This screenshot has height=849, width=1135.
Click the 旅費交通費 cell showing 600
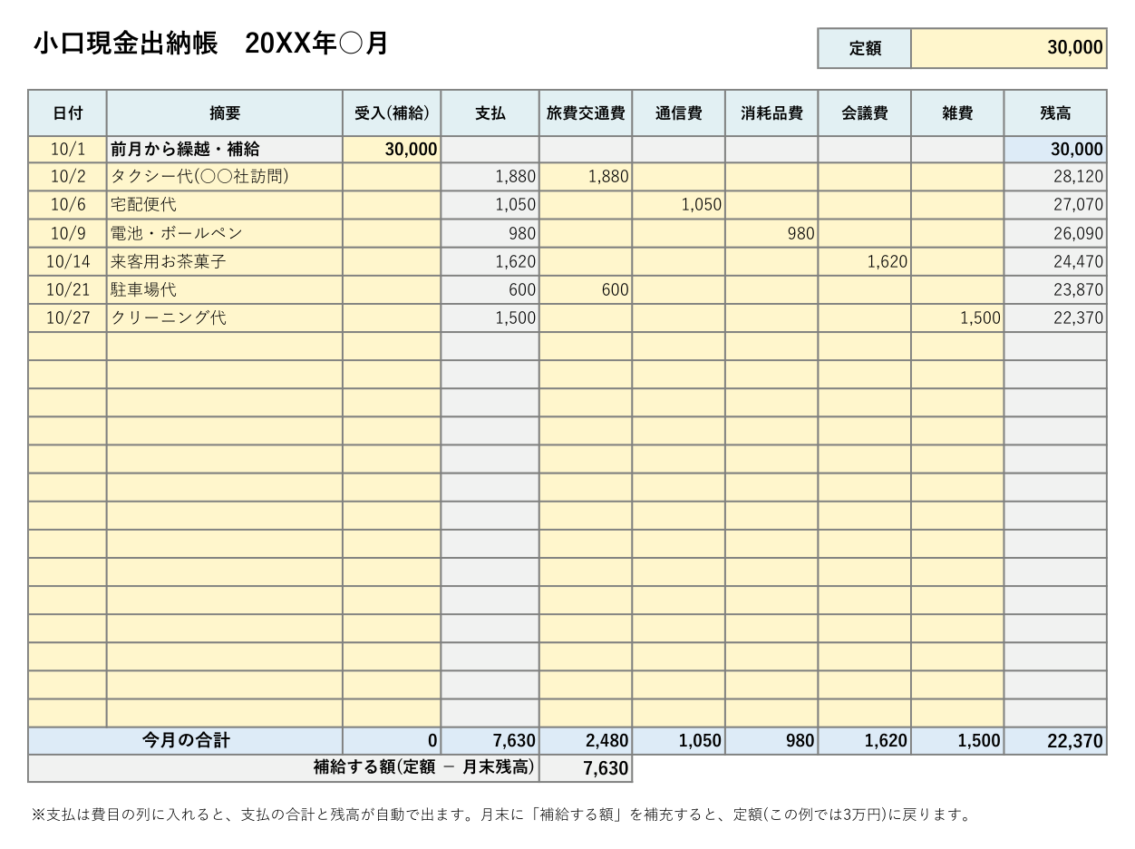click(586, 289)
